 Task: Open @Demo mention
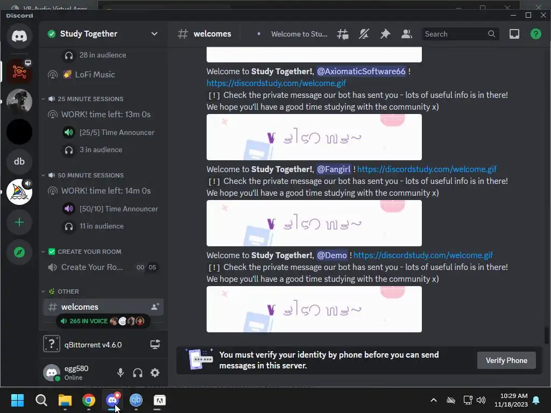(331, 255)
